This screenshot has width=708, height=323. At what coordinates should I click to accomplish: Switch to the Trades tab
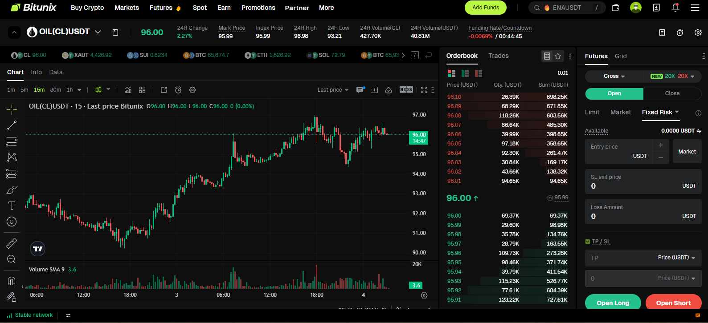(x=498, y=56)
